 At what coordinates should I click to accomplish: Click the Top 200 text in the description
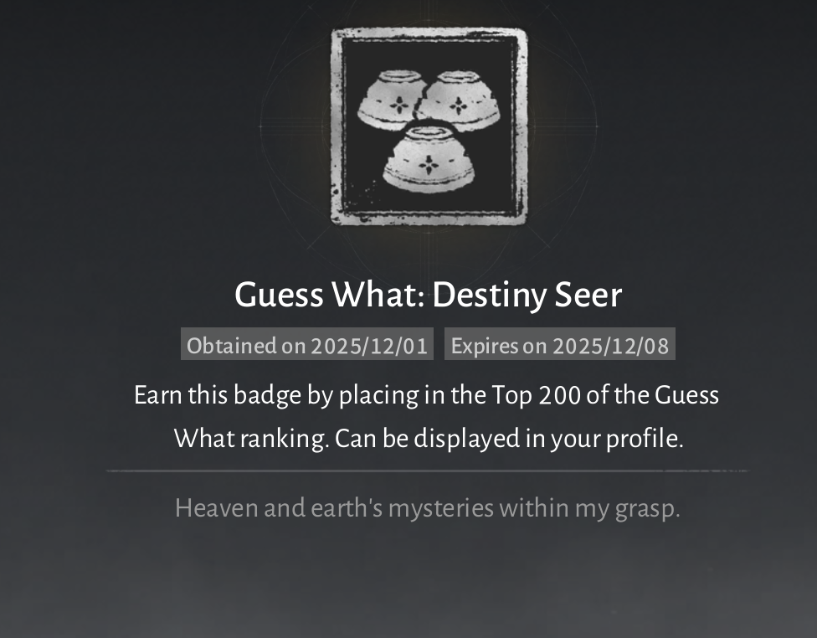pyautogui.click(x=536, y=395)
